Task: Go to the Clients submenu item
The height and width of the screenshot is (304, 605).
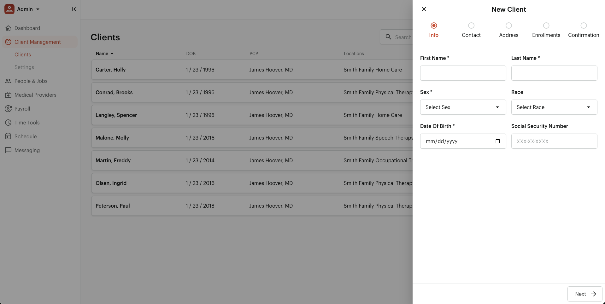Action: pyautogui.click(x=23, y=54)
